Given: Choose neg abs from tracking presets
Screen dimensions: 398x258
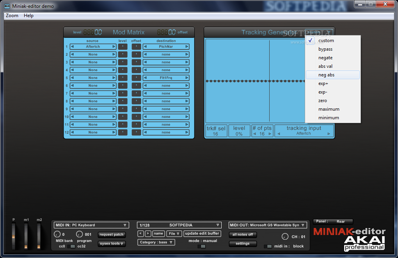Looking at the screenshot, I should pyautogui.click(x=333, y=75).
